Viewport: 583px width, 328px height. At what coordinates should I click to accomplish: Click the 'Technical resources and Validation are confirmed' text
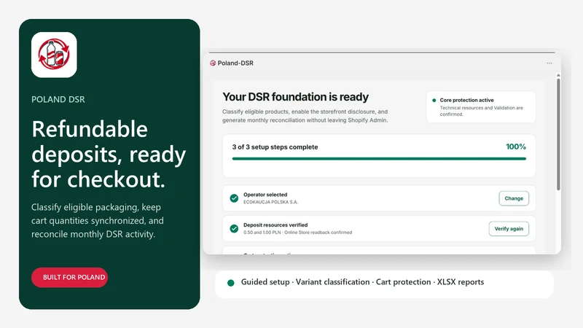click(481, 111)
